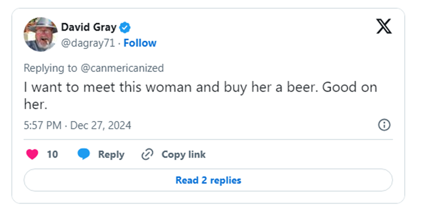The width and height of the screenshot is (423, 213).
Task: Follow @dagray71 using the Follow link
Action: 140,43
